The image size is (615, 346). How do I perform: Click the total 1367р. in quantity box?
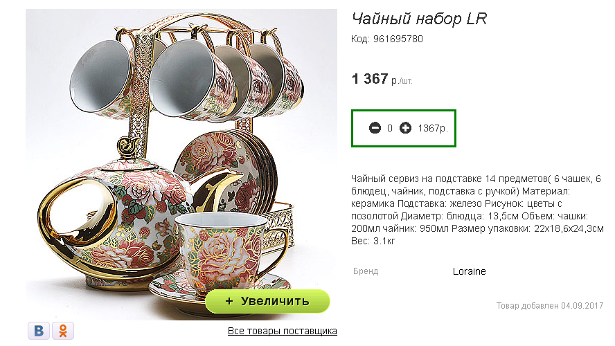pyautogui.click(x=433, y=129)
